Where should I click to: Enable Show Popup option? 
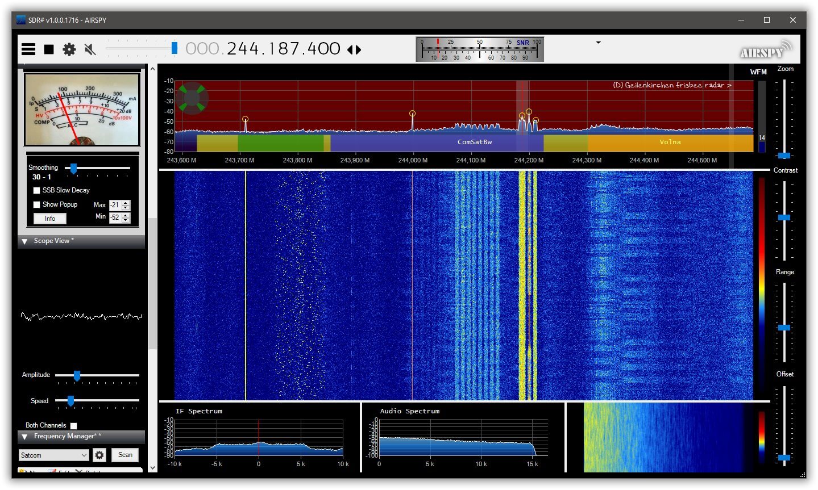point(37,204)
